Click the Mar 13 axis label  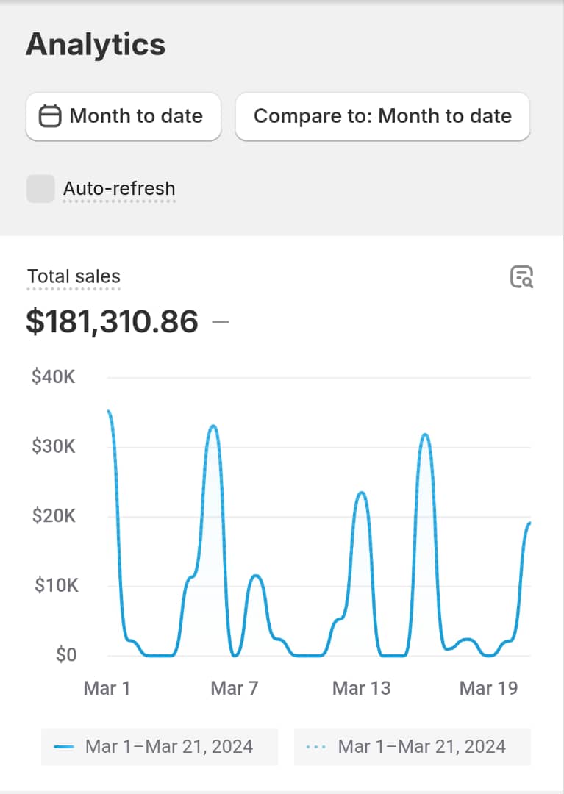coord(361,688)
